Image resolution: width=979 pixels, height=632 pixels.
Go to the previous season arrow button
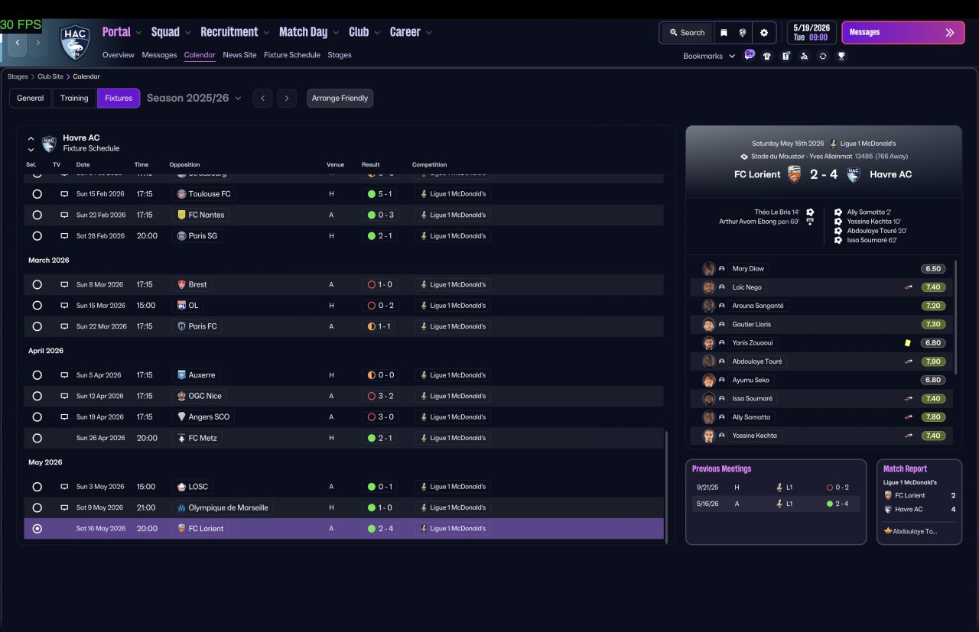click(262, 98)
